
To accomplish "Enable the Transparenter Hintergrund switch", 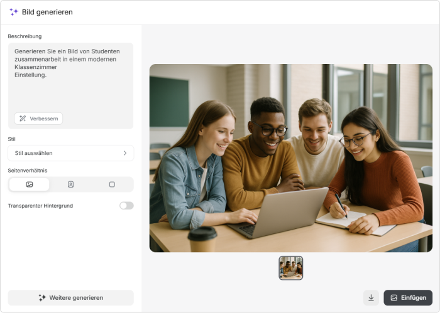I will click(126, 205).
